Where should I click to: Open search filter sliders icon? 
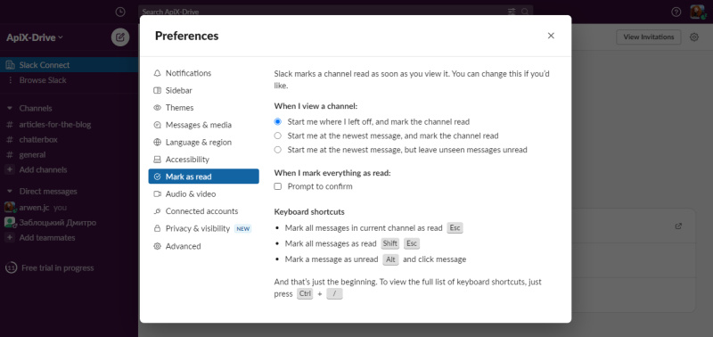point(512,12)
